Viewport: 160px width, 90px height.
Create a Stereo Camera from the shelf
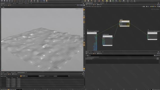coord(128,1)
